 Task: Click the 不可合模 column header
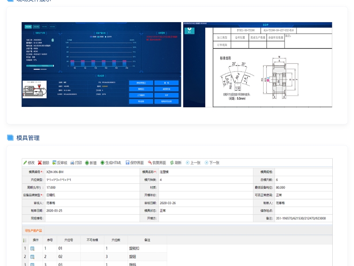pyautogui.click(x=92, y=240)
